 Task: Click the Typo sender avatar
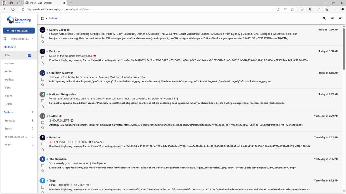(x=42, y=181)
